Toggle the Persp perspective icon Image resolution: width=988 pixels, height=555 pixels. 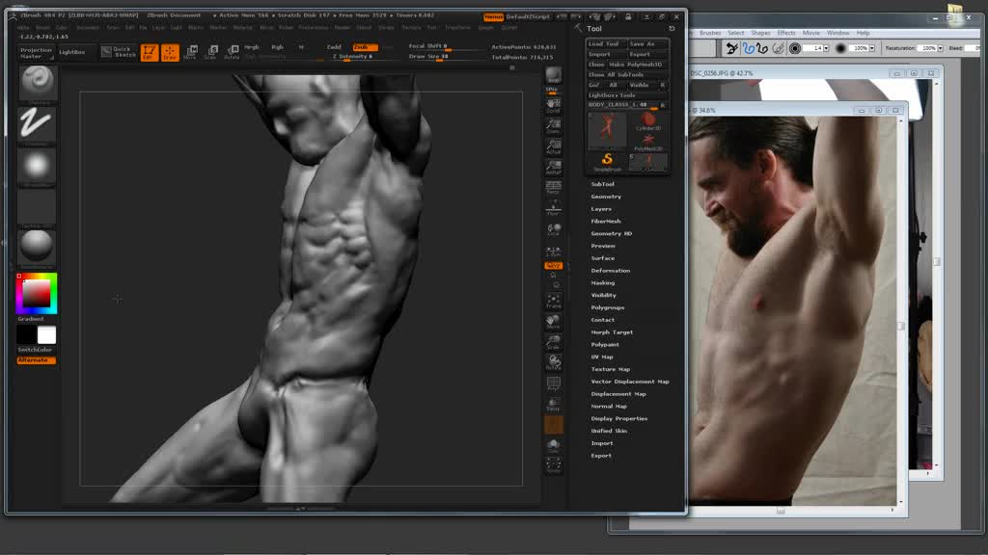tap(553, 187)
